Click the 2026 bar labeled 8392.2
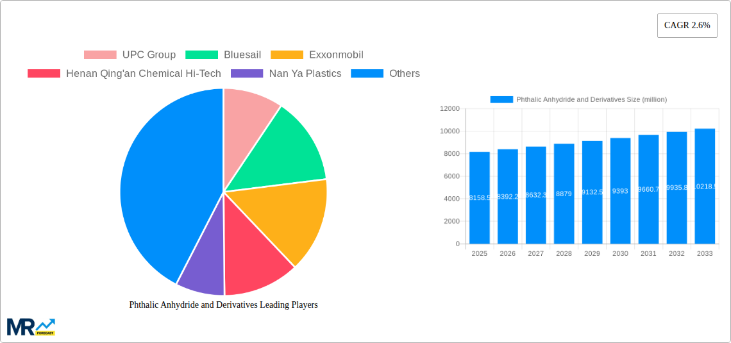 [508, 197]
